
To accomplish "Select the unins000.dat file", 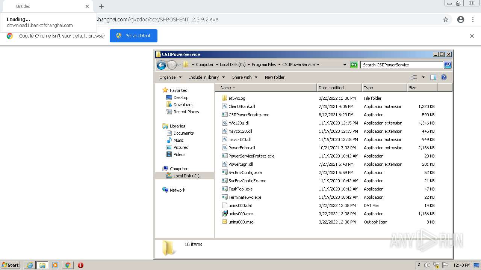I will (237, 205).
